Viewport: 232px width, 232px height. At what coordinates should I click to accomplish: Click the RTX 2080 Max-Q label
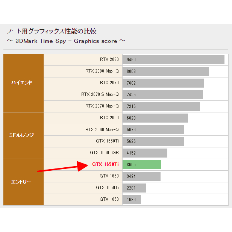102,71
